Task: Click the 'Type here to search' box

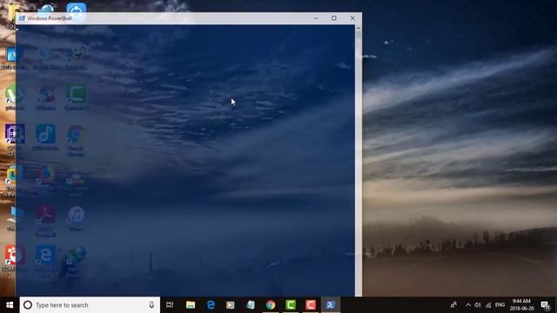Action: coord(90,305)
